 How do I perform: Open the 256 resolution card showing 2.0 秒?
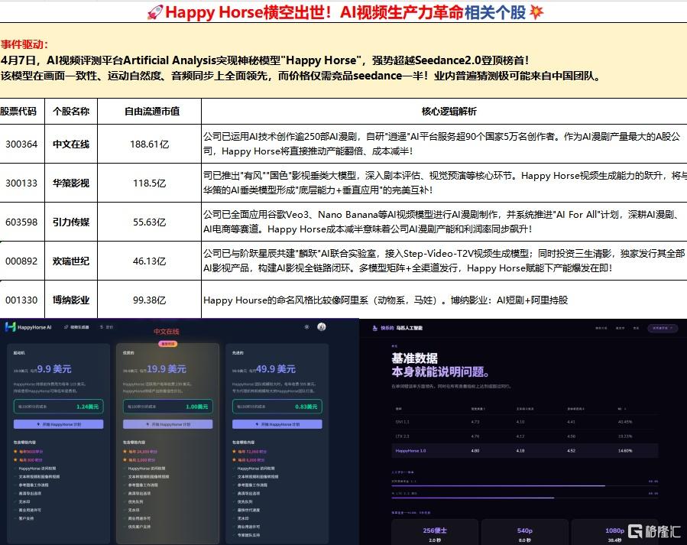pyautogui.click(x=435, y=532)
